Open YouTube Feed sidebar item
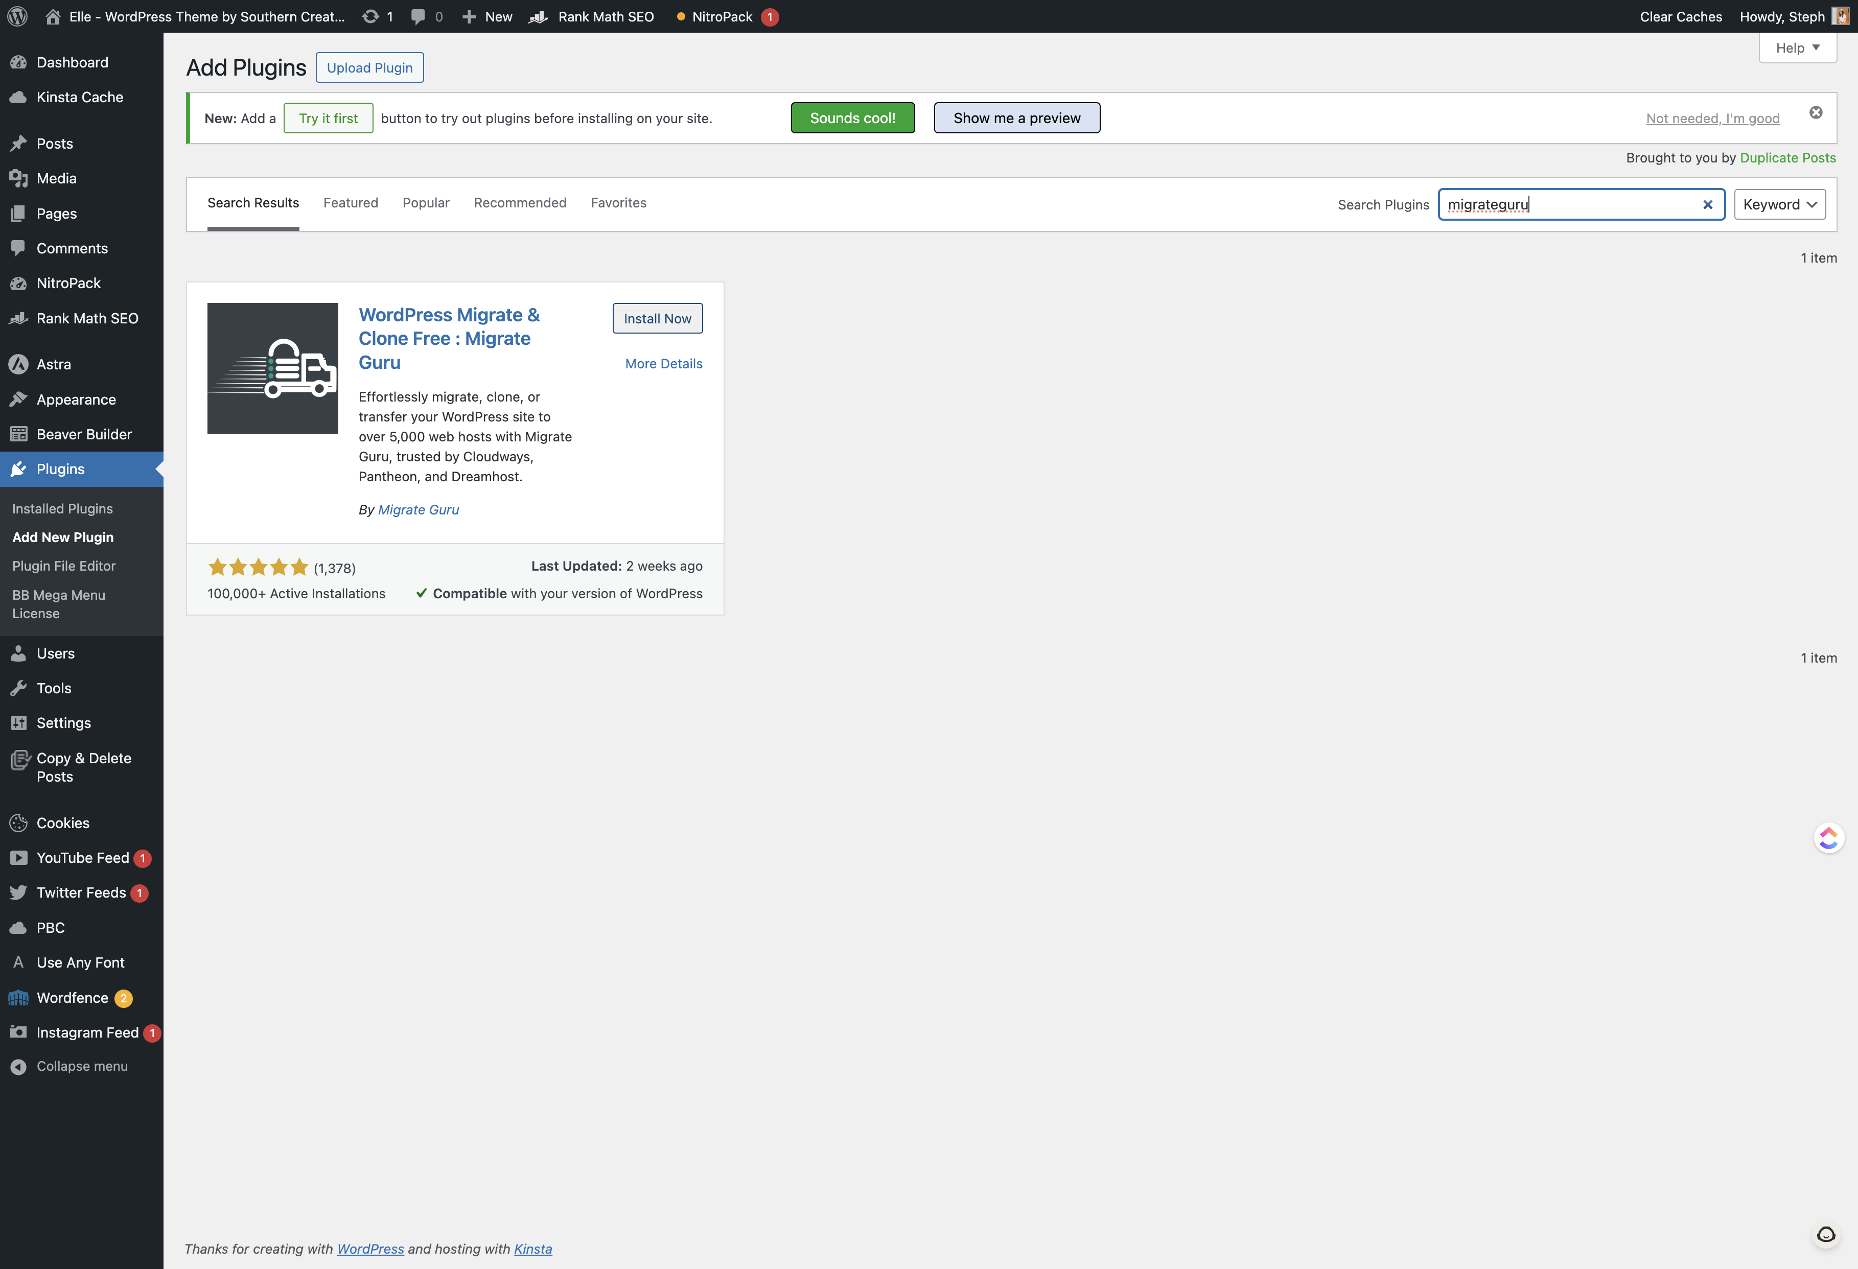The image size is (1858, 1269). pyautogui.click(x=82, y=857)
